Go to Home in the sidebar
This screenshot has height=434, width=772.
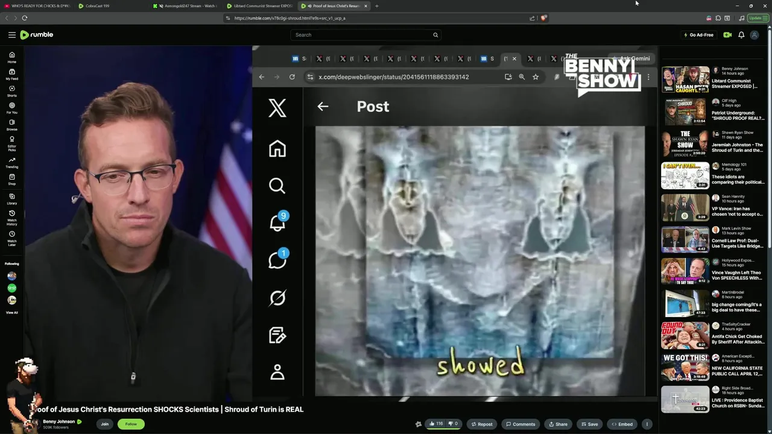[11, 57]
